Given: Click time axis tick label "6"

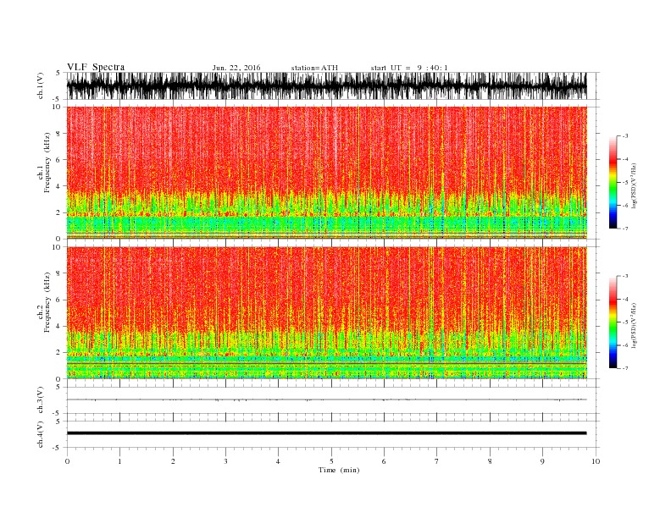Looking at the screenshot, I should pos(384,461).
